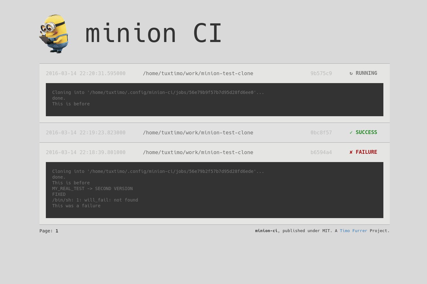This screenshot has width=427, height=284.
Task: Click timestamp 2016-03-14 22:19:23.823000
Action: click(x=86, y=132)
